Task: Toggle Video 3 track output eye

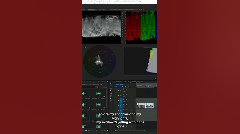Action: coord(126,94)
